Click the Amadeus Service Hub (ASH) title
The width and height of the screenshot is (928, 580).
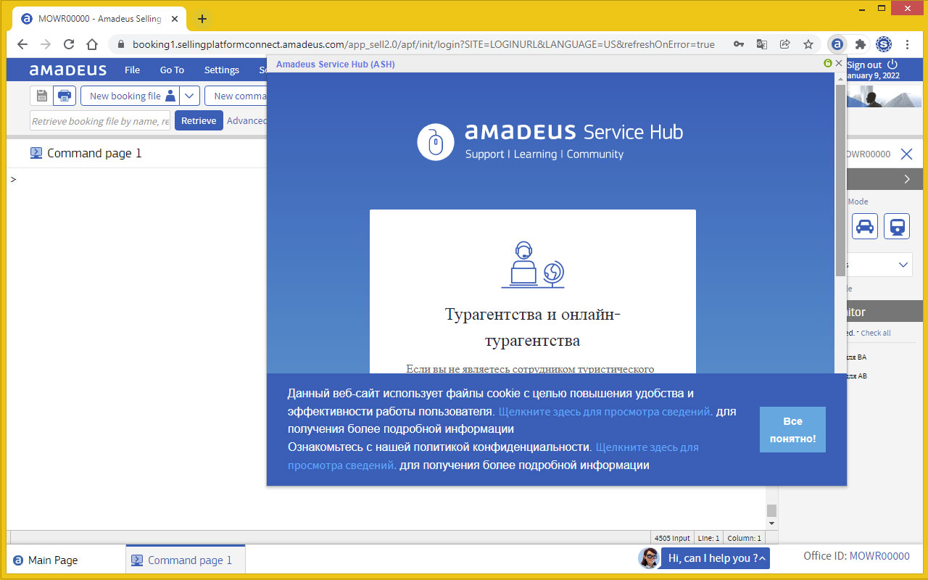coord(336,65)
